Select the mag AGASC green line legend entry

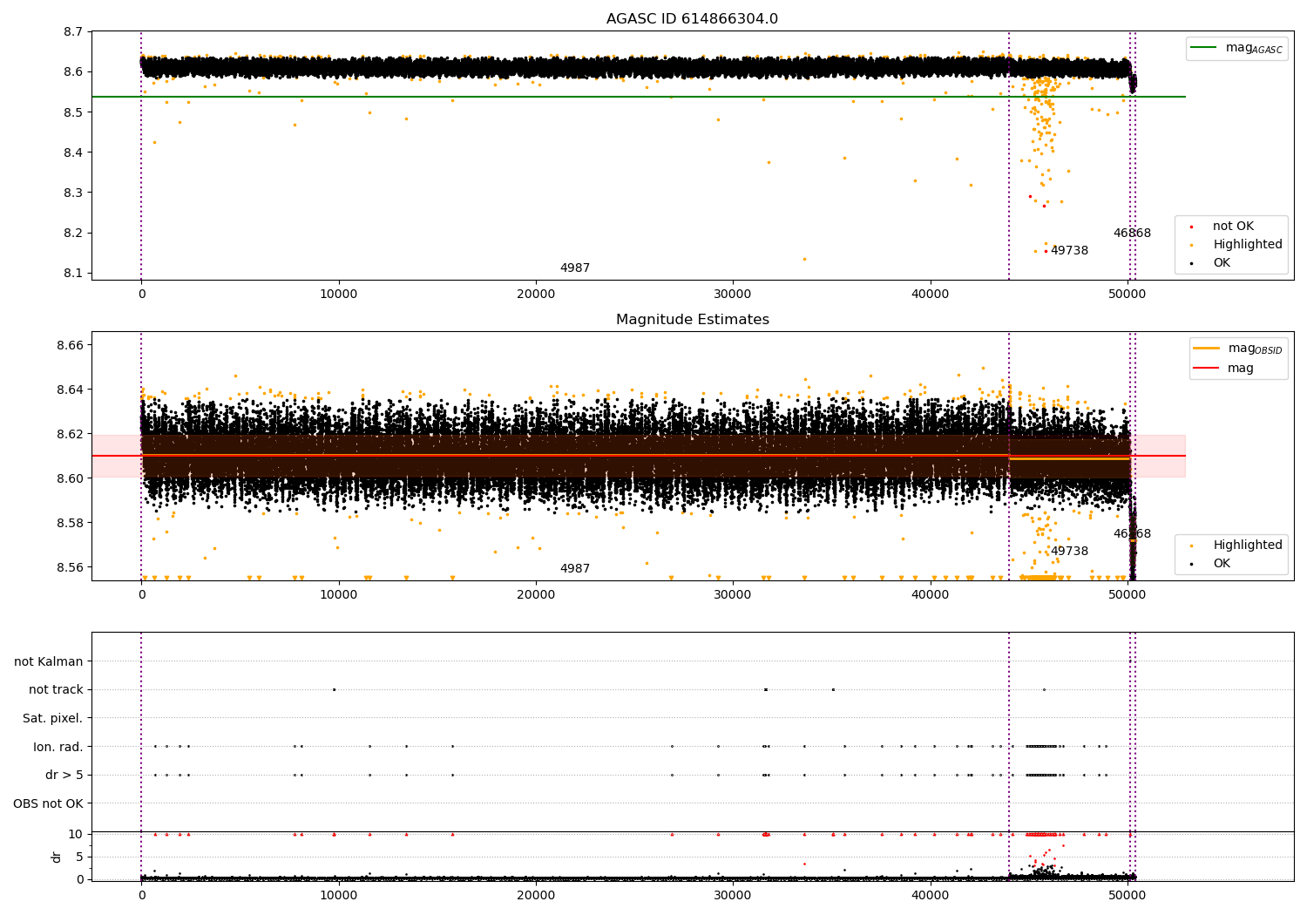(1236, 48)
